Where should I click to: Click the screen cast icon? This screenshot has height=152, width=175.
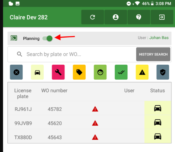click(x=14, y=38)
